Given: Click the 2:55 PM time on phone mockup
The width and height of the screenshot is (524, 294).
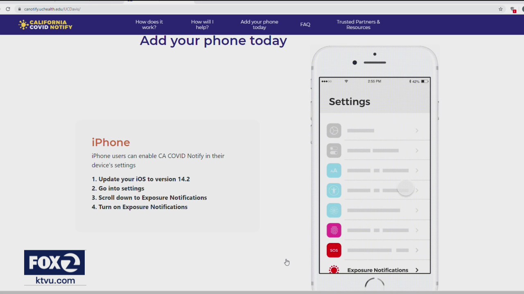Looking at the screenshot, I should (x=374, y=81).
